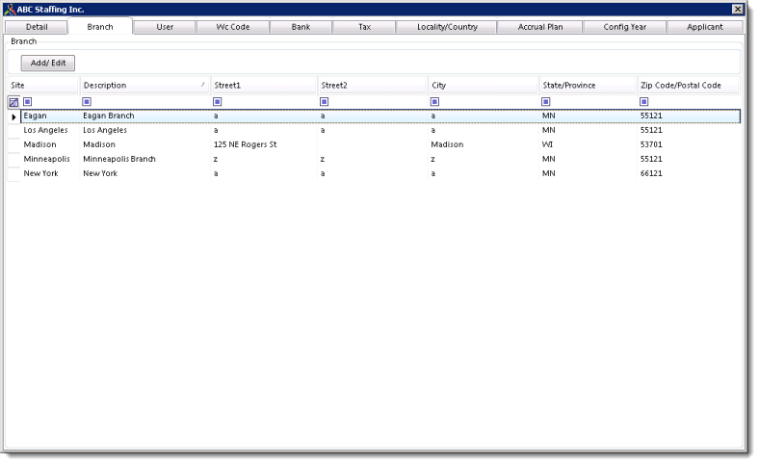Close the ABC Staffing Inc. window
The height and width of the screenshot is (464, 759).
pos(738,9)
